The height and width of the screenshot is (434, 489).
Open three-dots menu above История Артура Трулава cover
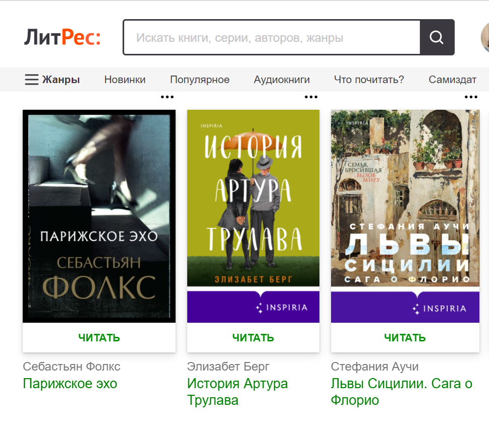pyautogui.click(x=311, y=97)
